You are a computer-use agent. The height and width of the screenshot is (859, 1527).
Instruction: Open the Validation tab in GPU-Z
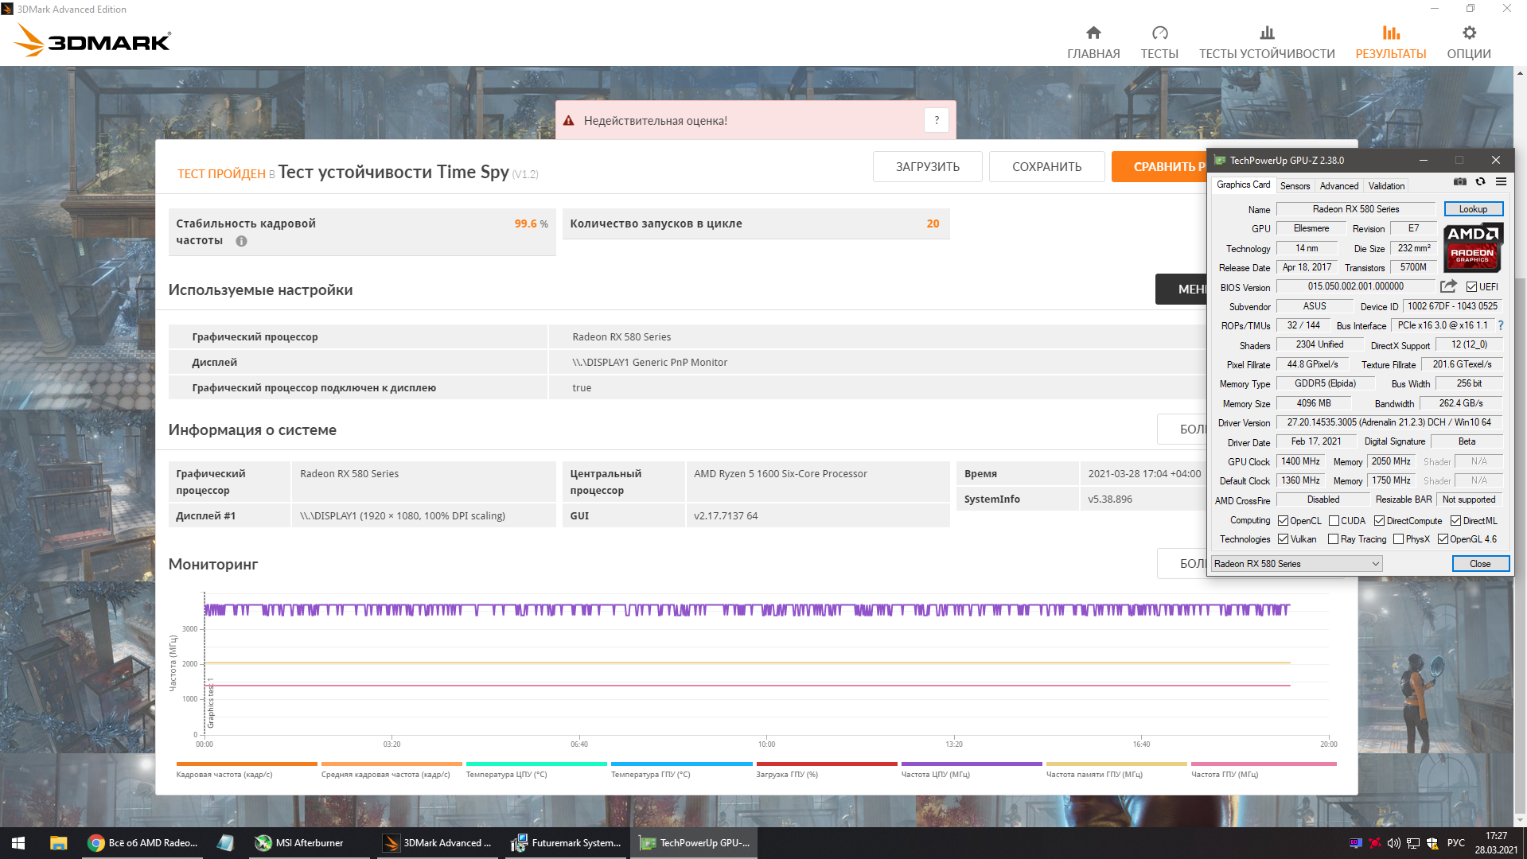click(1386, 185)
